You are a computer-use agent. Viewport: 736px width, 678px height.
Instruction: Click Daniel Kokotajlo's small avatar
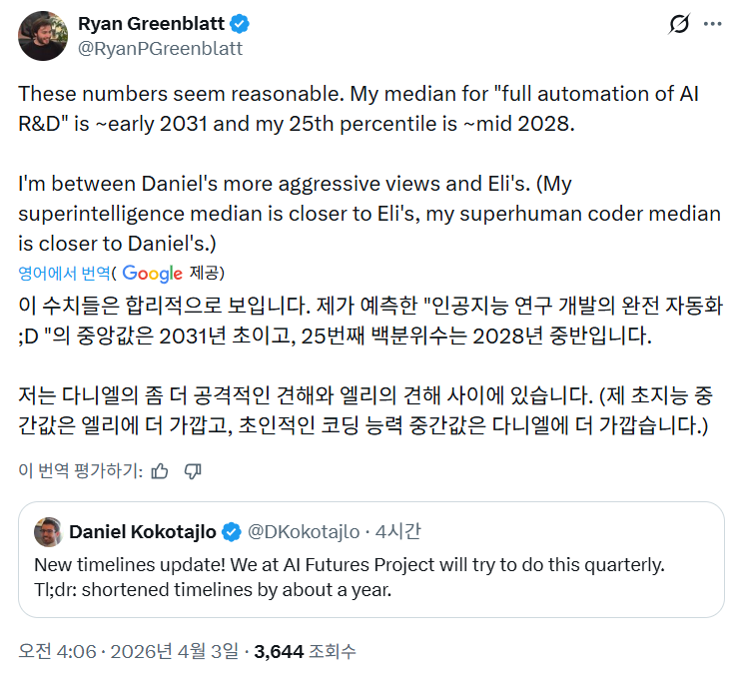click(x=46, y=531)
